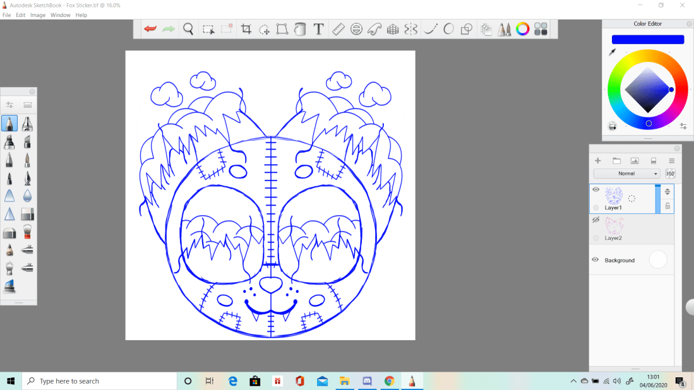
Task: Toggle the Layer1 lock transparency button
Action: pos(668,206)
